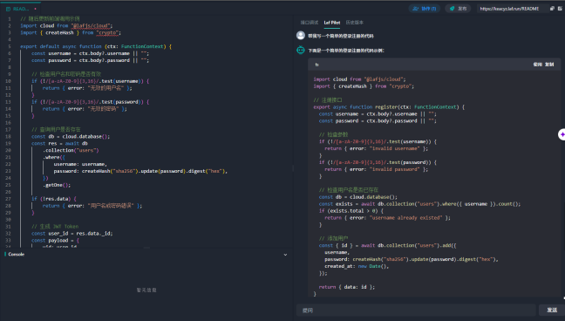The height and width of the screenshot is (321, 565).
Task: Click line number 27 in editor gutter
Action: point(9,199)
